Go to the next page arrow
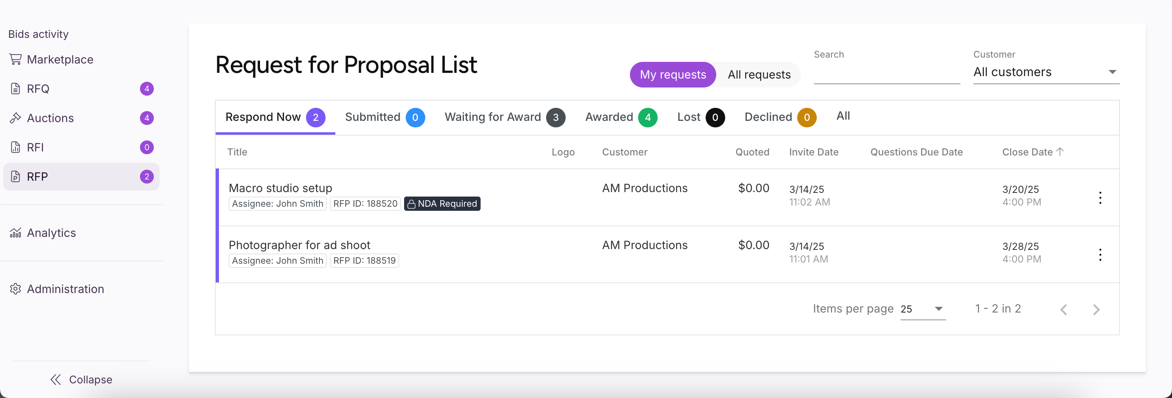 (x=1096, y=310)
